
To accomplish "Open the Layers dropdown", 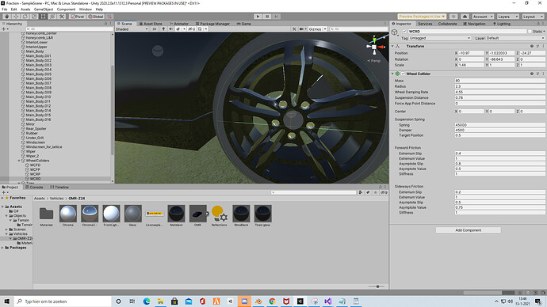I will point(508,17).
